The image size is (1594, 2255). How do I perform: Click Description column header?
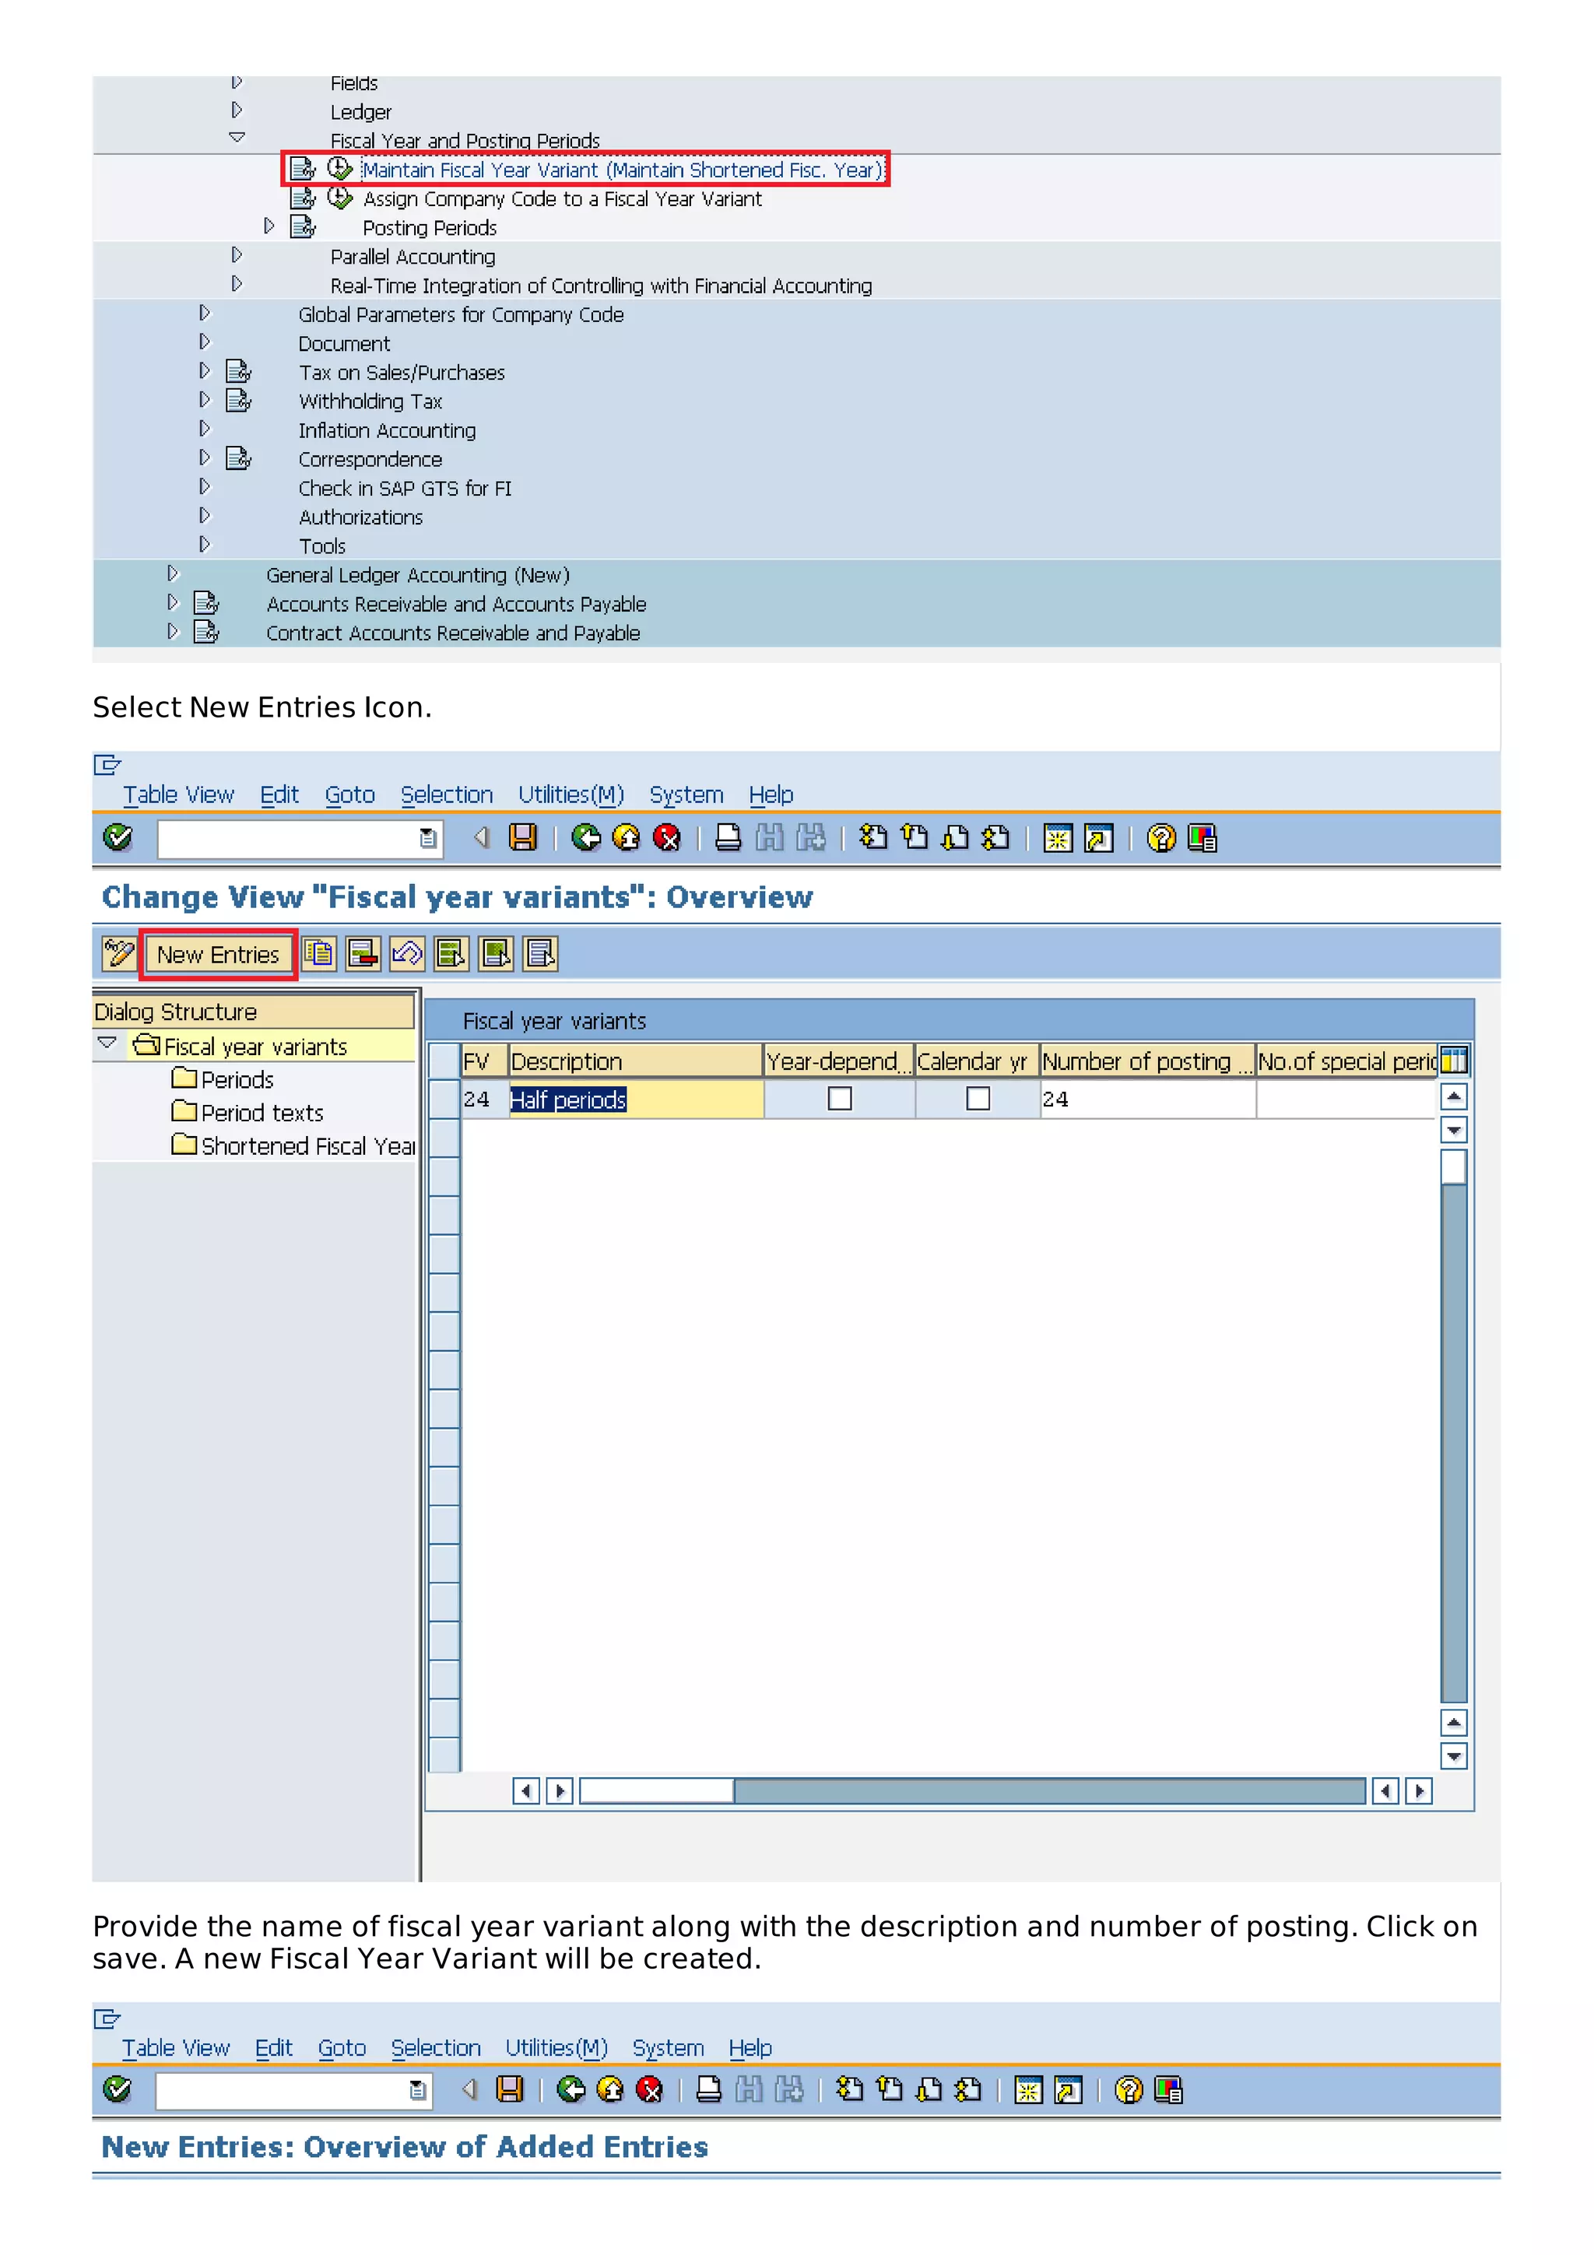(x=635, y=1061)
